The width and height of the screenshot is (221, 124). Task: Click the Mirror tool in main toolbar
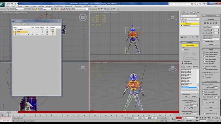click(x=90, y=9)
